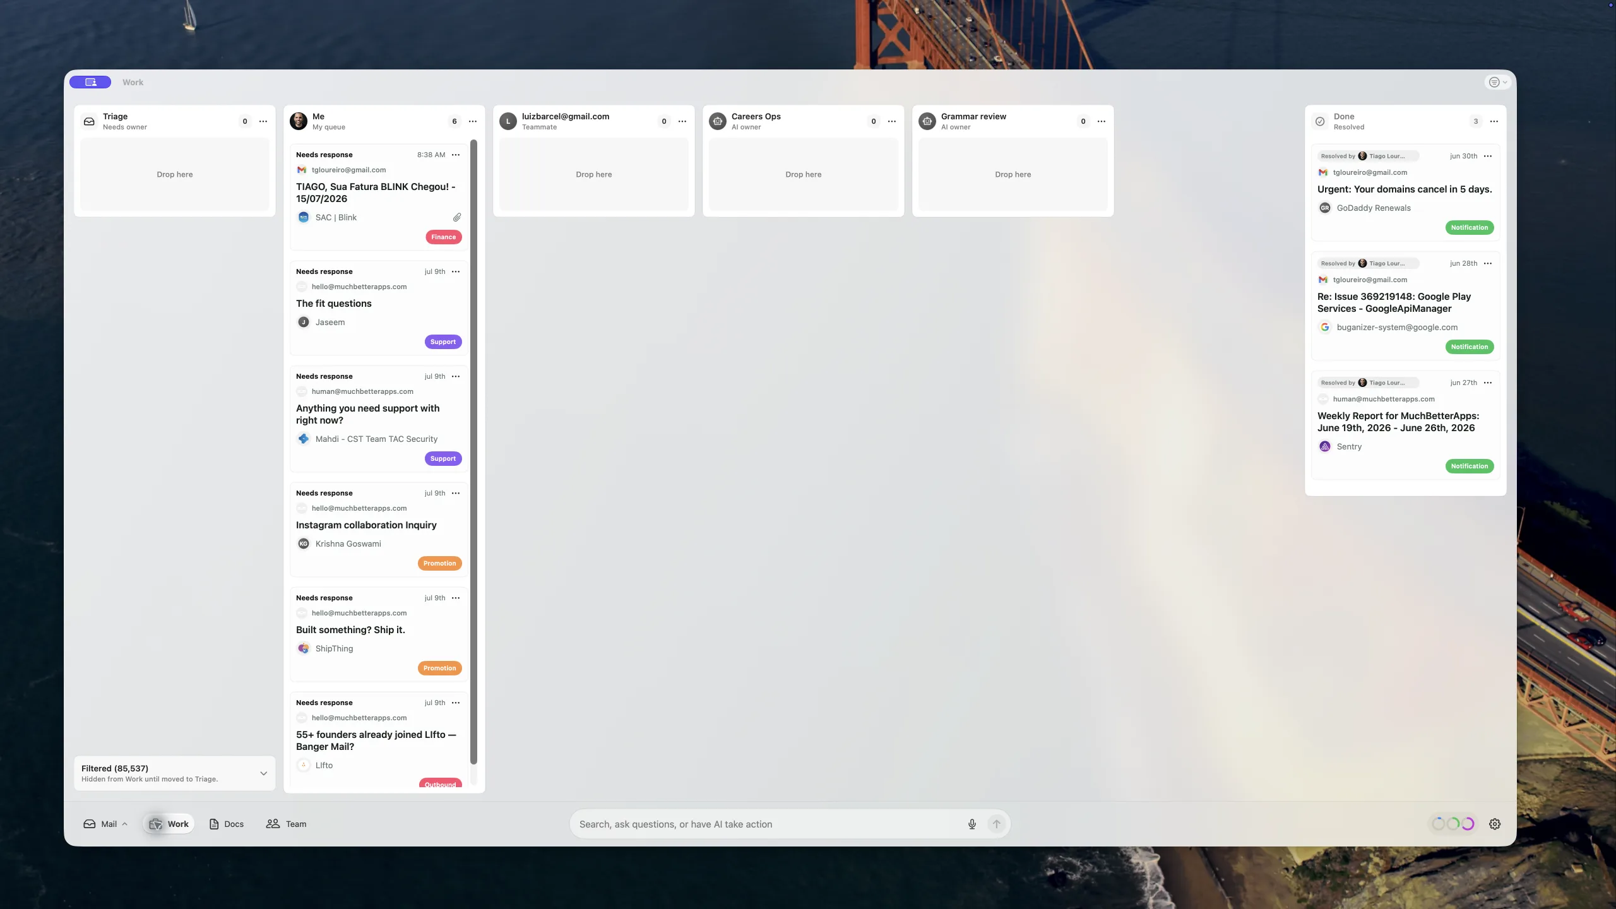
Task: Click the purple board view button at top left
Action: [90, 82]
